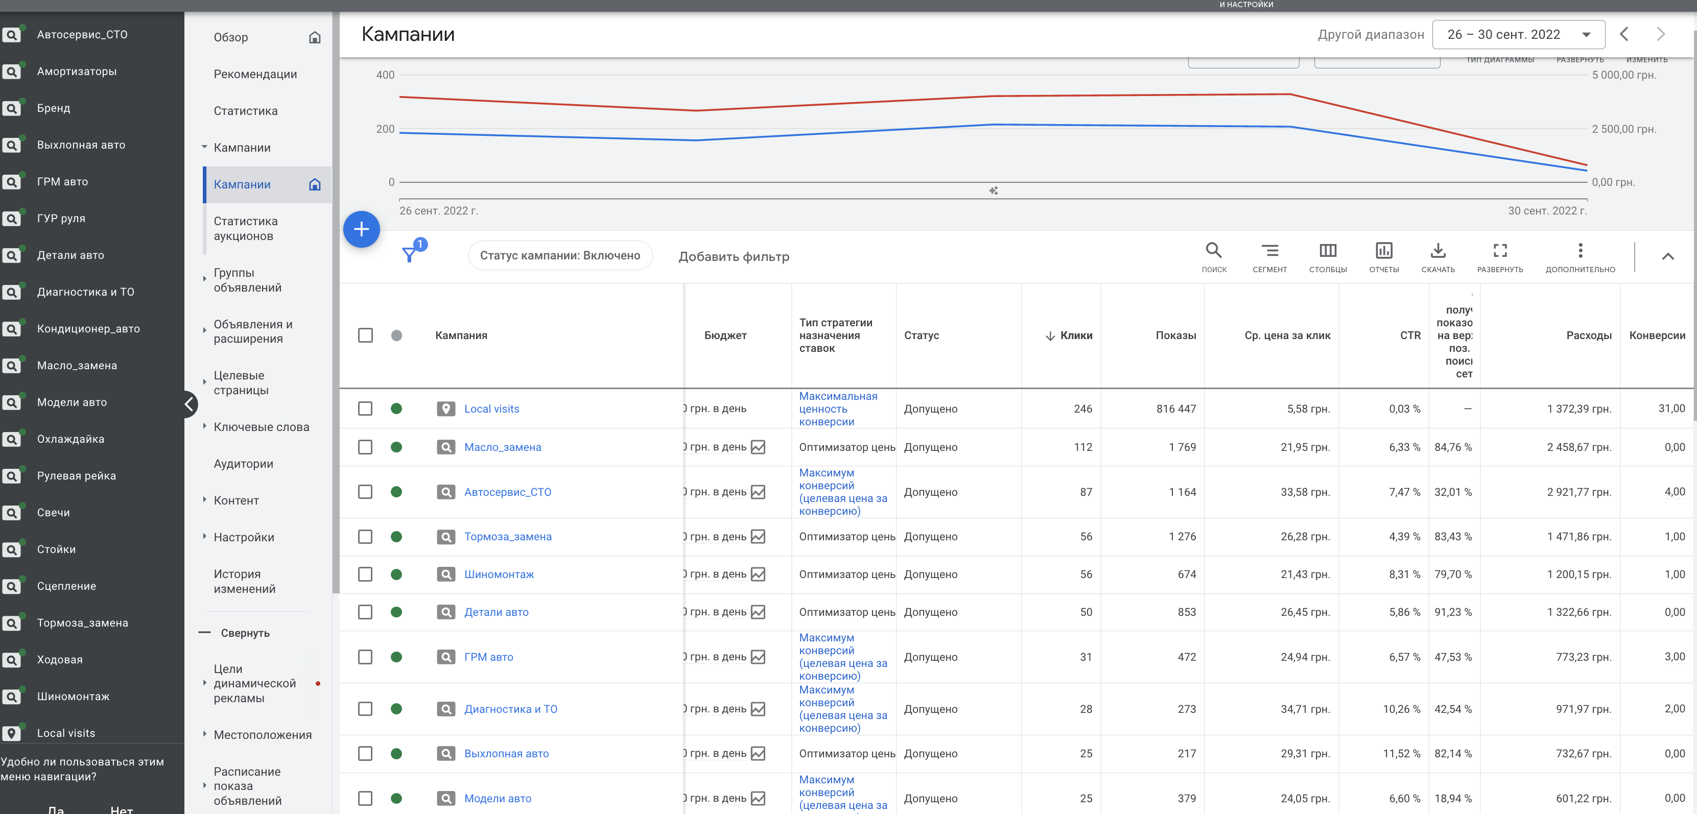Click the Развернуть fullscreen icon in table toolbar
Screen dimensions: 1697x814
1500,250
